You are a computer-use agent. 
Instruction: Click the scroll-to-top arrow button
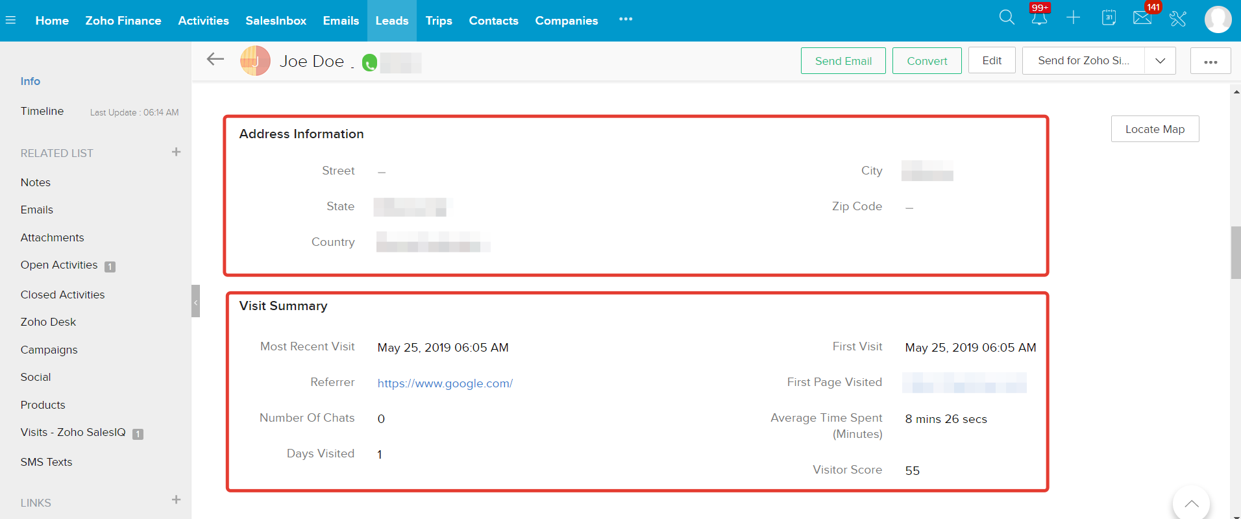(x=1191, y=503)
